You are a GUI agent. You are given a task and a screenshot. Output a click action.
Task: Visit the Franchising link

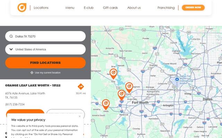coord(166,8)
